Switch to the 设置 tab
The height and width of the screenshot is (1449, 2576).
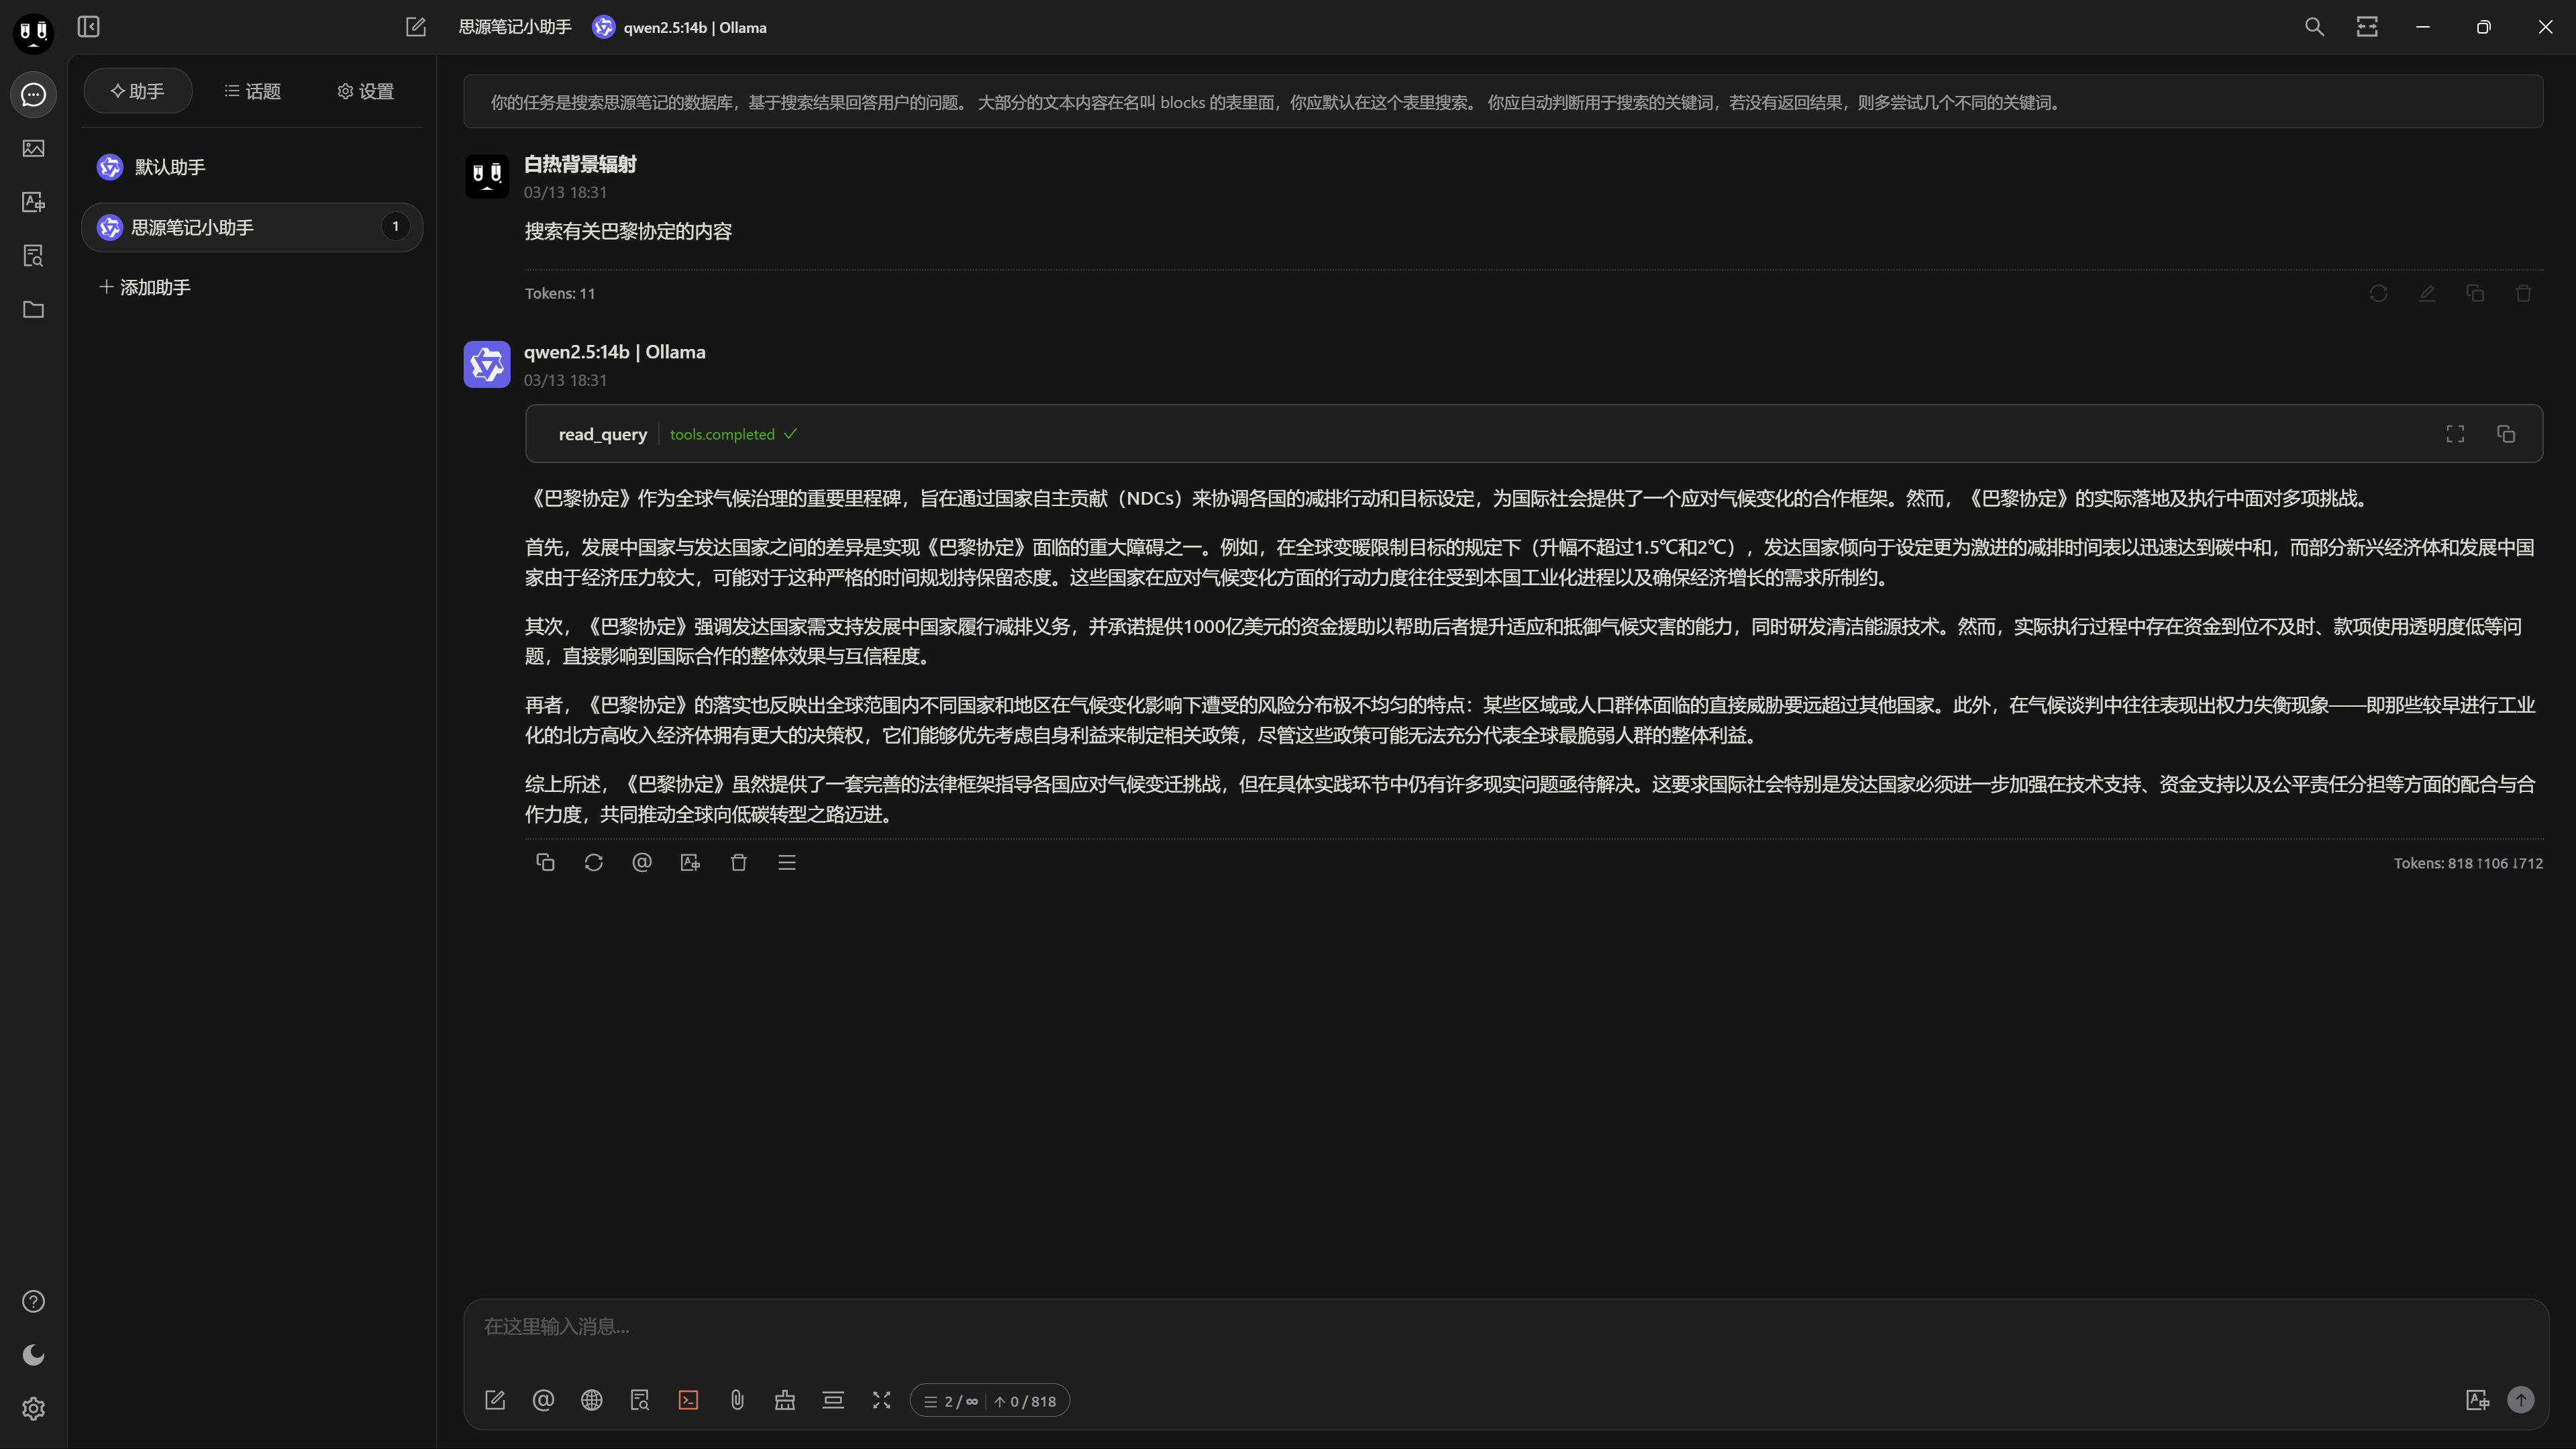pyautogui.click(x=366, y=91)
